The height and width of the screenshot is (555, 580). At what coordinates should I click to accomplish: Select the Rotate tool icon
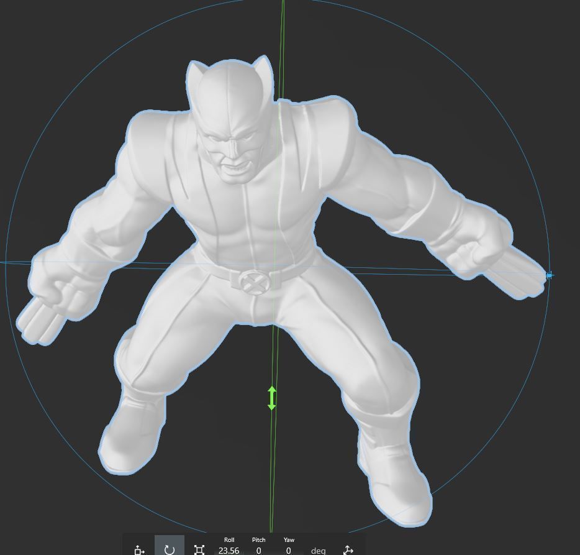(x=170, y=549)
